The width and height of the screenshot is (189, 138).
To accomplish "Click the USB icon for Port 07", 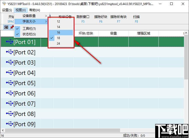I will click(10, 103).
